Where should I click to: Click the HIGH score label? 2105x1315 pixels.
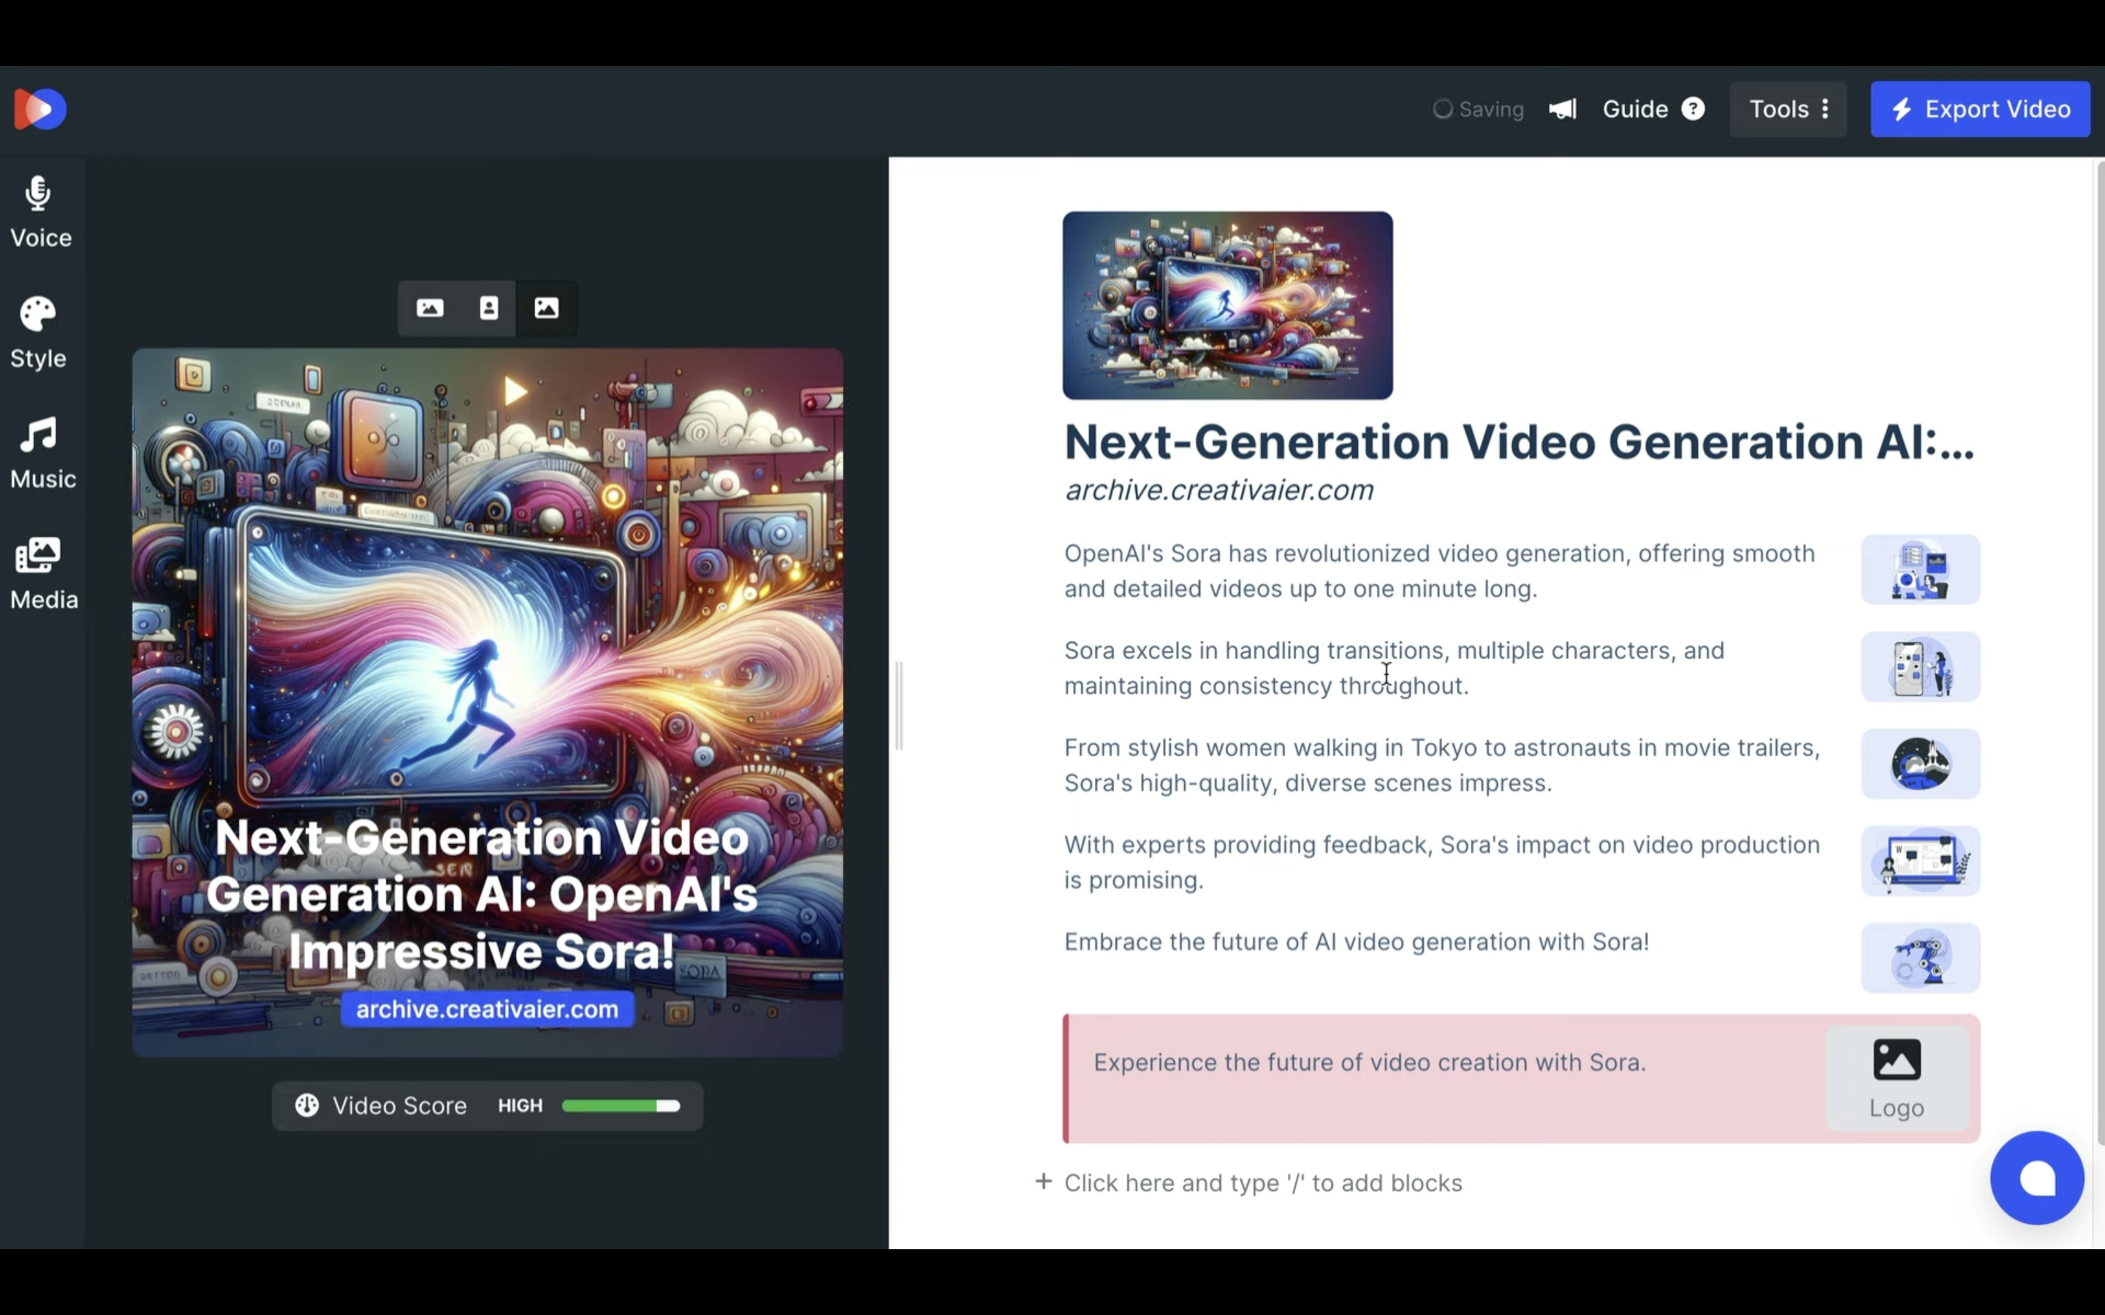tap(519, 1105)
